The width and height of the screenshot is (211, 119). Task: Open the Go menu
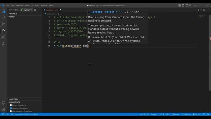click(x=32, y=5)
